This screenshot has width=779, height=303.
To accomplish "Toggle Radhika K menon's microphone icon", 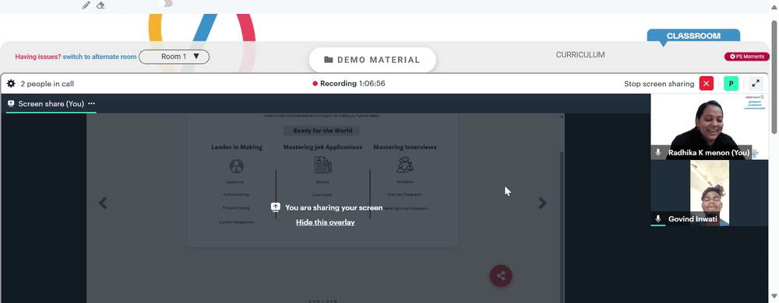I will pos(658,152).
